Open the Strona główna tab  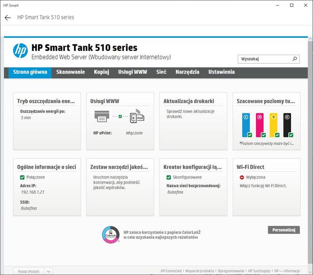(30, 72)
